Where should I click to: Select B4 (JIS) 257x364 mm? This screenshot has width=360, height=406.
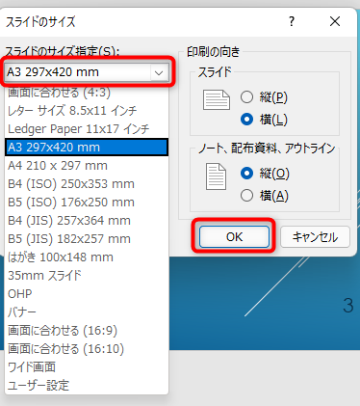(x=87, y=221)
